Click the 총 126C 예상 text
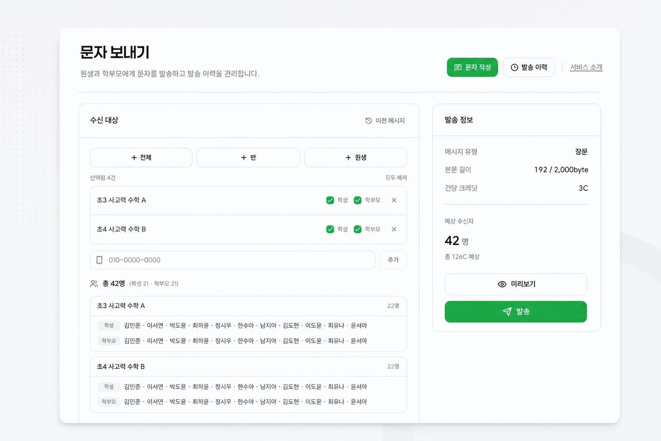Screen dimensions: 661x441 462,257
